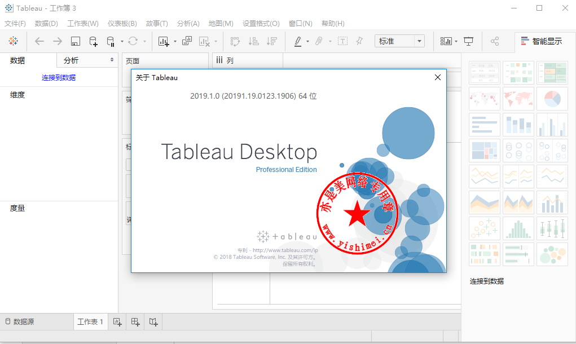Click the new worksheet toolbar icon

164,41
